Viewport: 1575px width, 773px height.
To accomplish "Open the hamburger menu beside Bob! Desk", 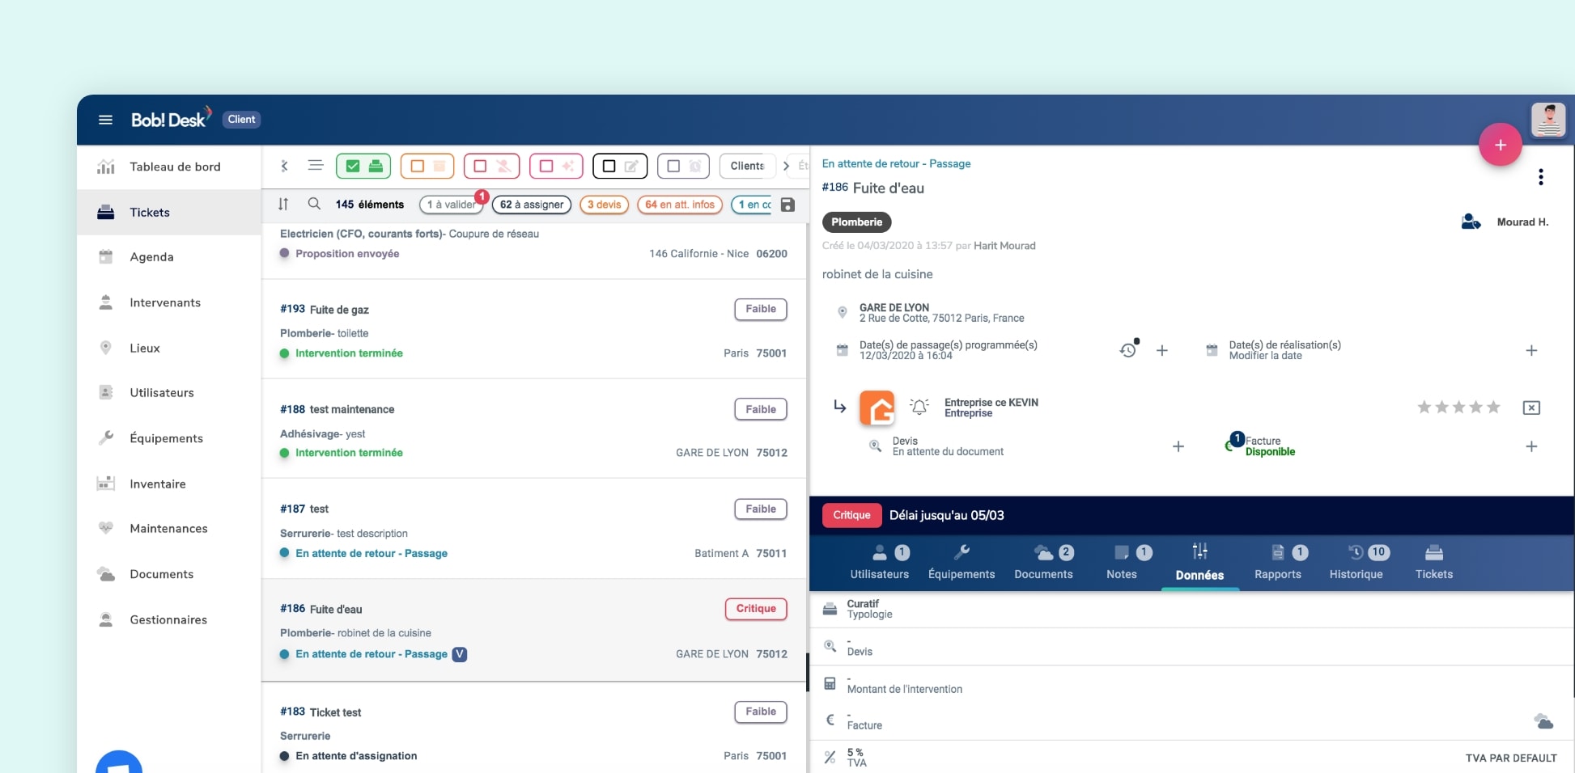I will coord(105,120).
